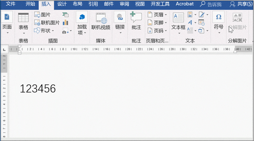Screen dimensions: 254x141
Task: Click the first line indent marker on ruler
Action: coord(19,46)
